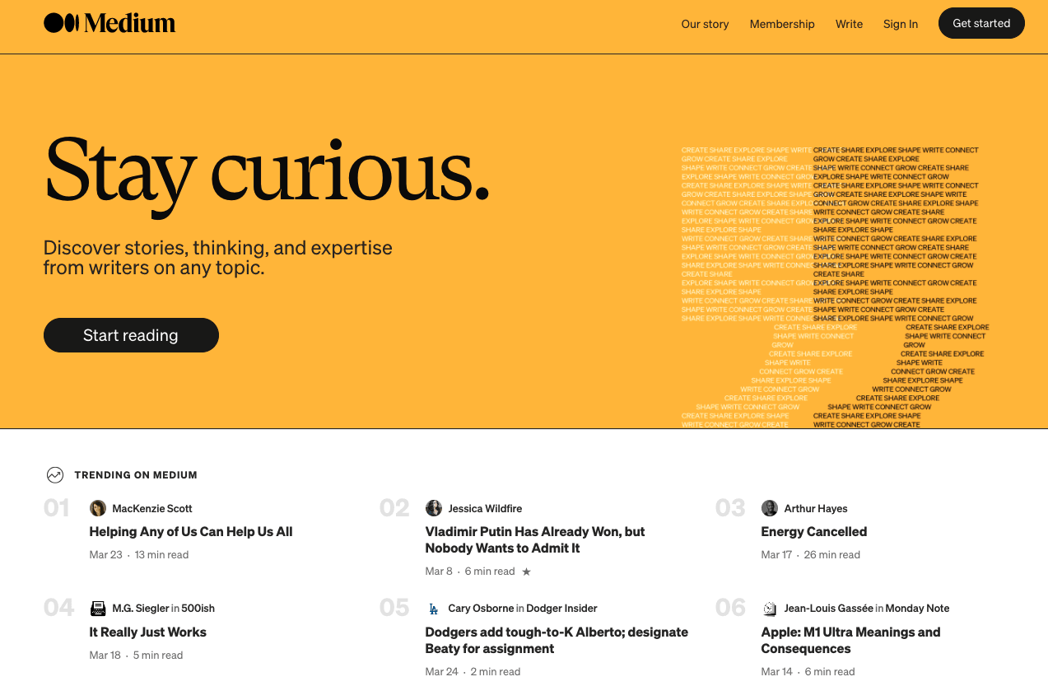Open the Energy Cancelled article

(x=814, y=532)
